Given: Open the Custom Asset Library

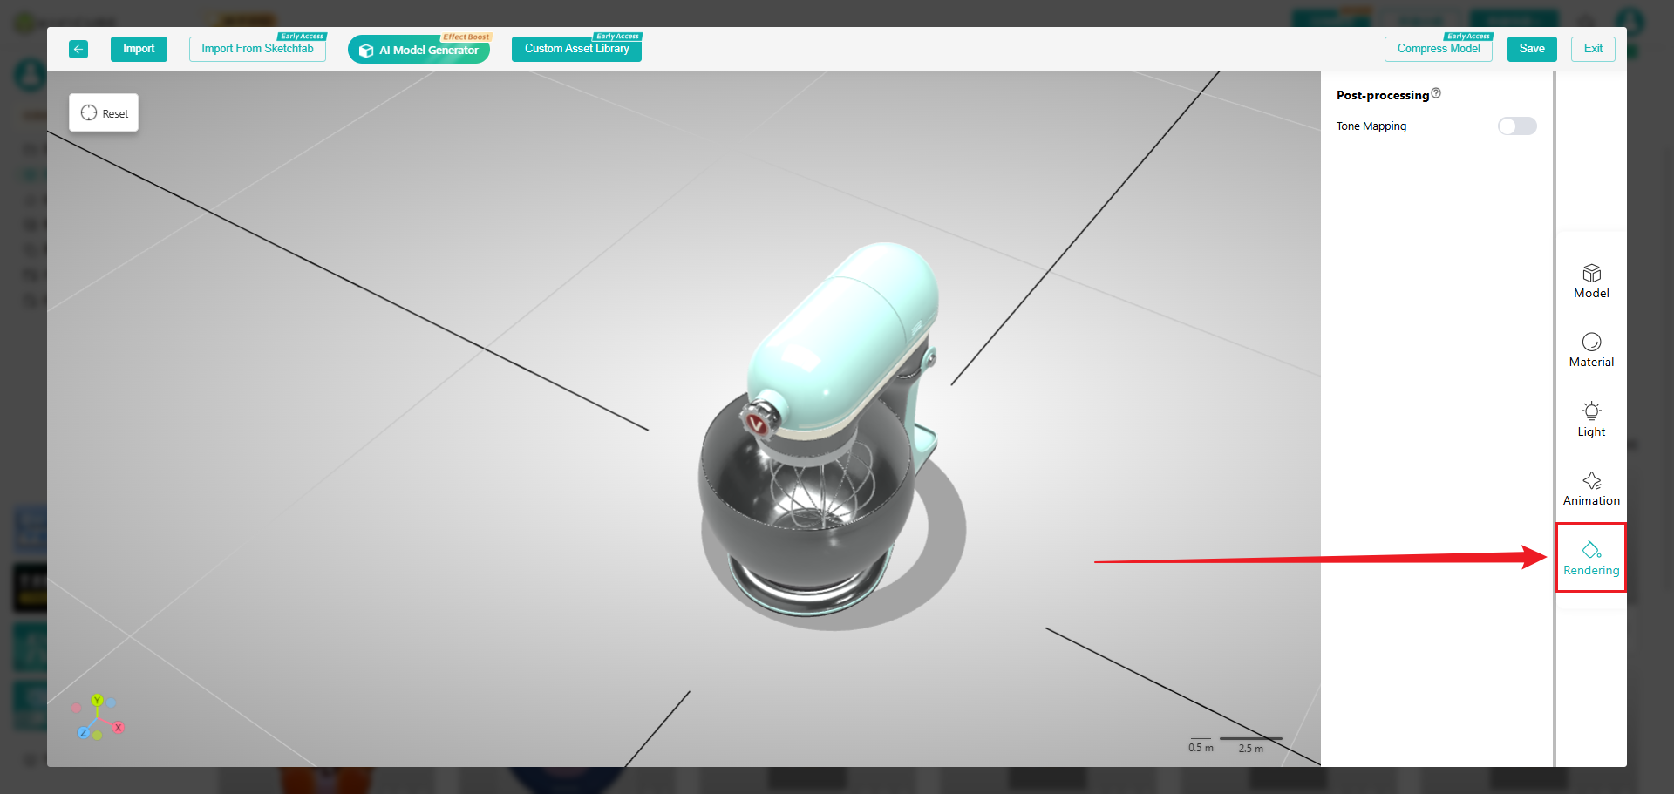Looking at the screenshot, I should click(x=576, y=49).
